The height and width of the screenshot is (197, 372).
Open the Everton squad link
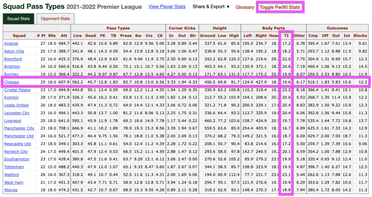click(11, 98)
